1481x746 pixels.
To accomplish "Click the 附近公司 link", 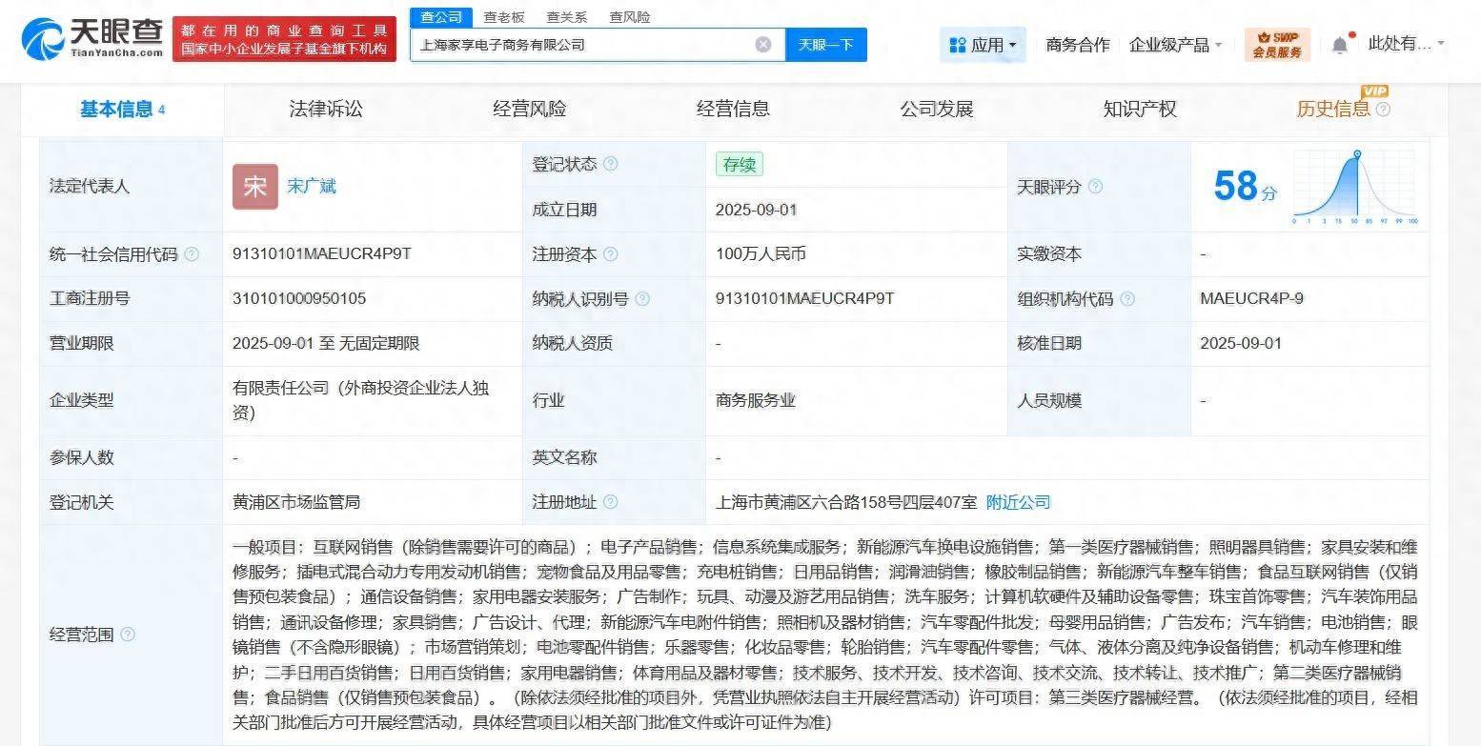I will coord(1018,502).
